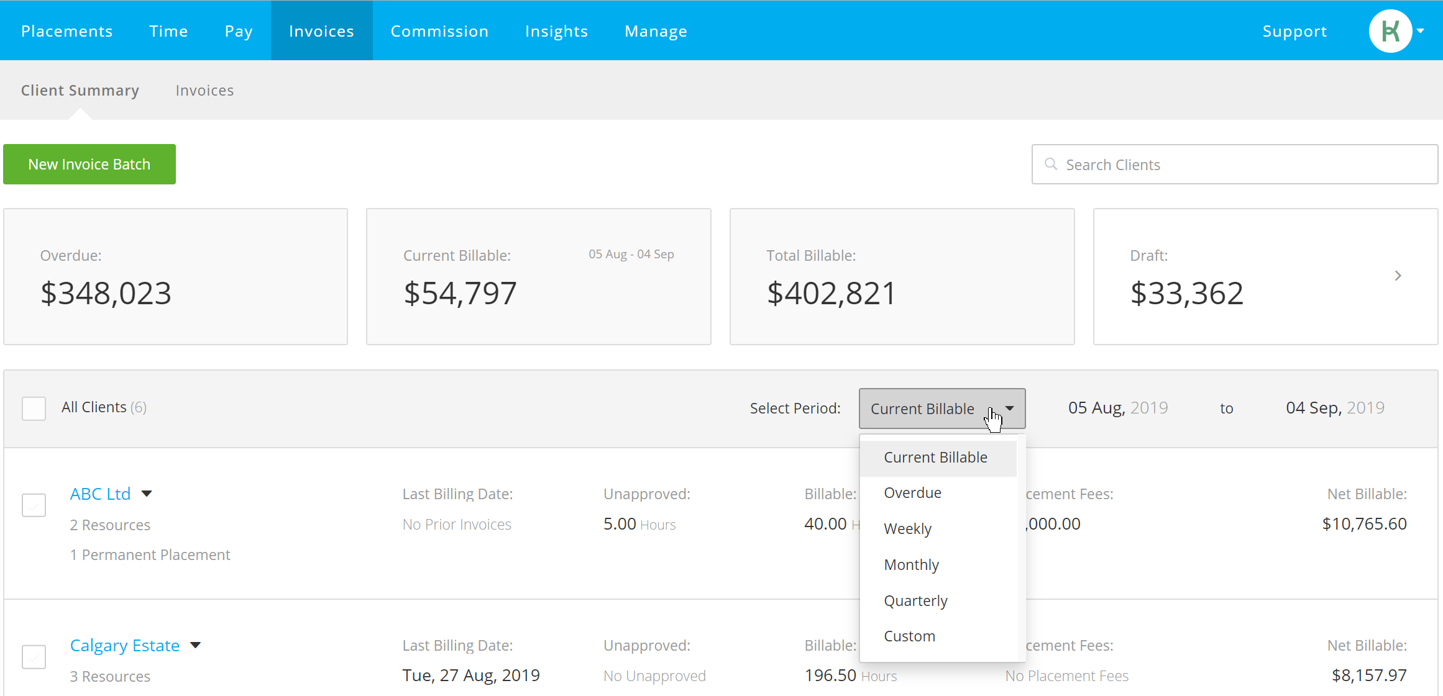Open the Select Period dropdown

[x=942, y=409]
